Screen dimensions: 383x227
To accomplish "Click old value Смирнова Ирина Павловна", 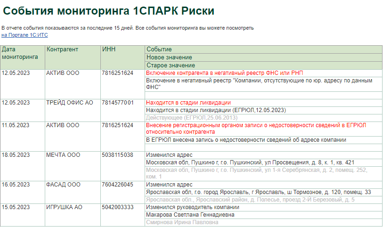I will [x=182, y=222].
